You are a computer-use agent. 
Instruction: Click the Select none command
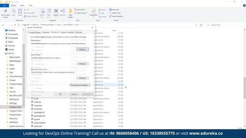click(115, 13)
